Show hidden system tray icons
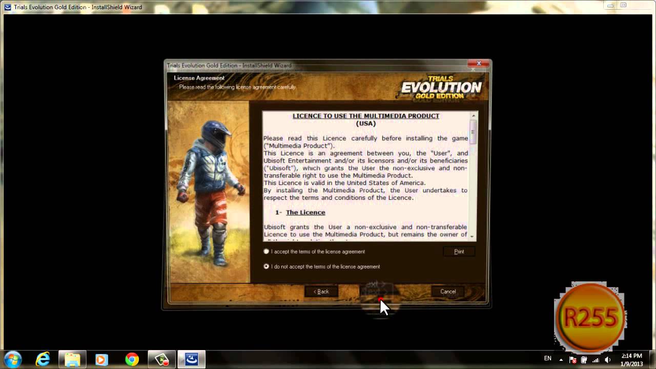The width and height of the screenshot is (656, 369). [x=561, y=359]
